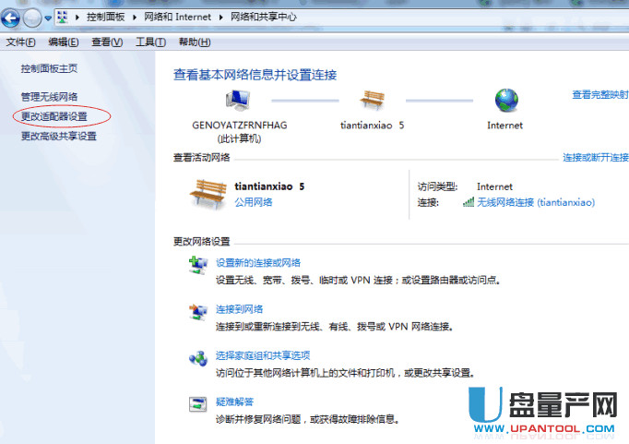Click the 设置新的连接或网络 icon
This screenshot has height=444, width=629.
point(198,265)
